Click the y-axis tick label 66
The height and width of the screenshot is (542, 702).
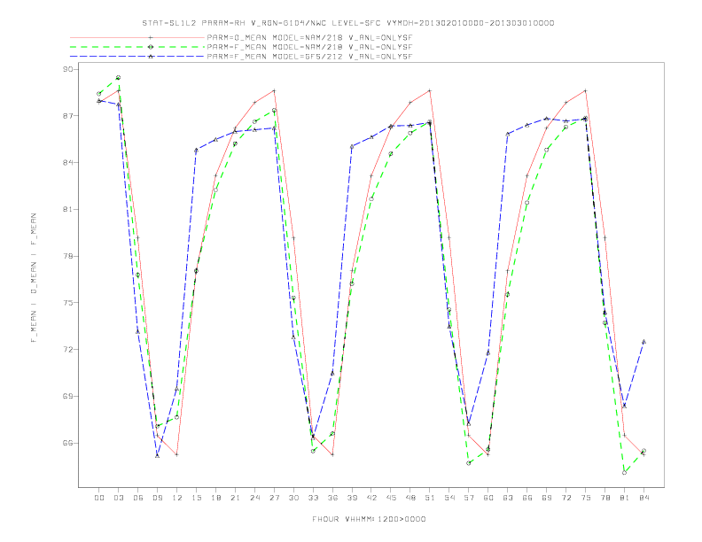click(67, 443)
